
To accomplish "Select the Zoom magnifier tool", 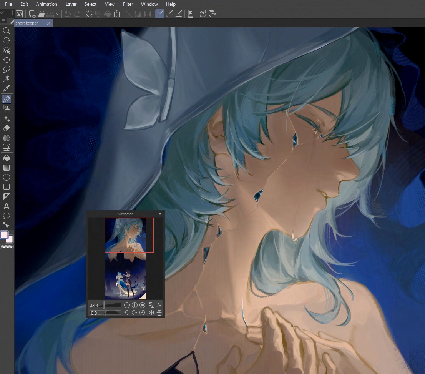I will tap(7, 31).
